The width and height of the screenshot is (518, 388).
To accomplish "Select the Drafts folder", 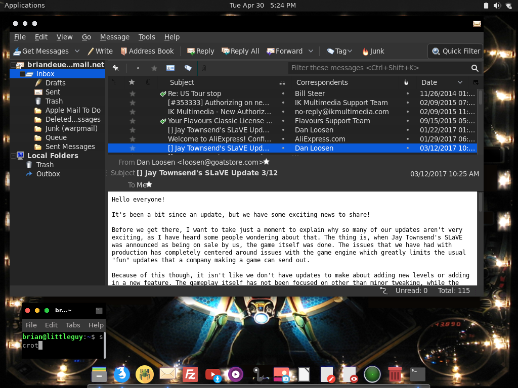I will [x=55, y=83].
